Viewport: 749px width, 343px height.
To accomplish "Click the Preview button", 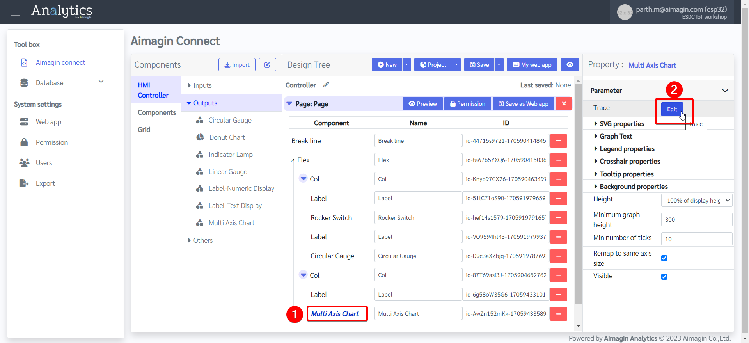I will 422,104.
